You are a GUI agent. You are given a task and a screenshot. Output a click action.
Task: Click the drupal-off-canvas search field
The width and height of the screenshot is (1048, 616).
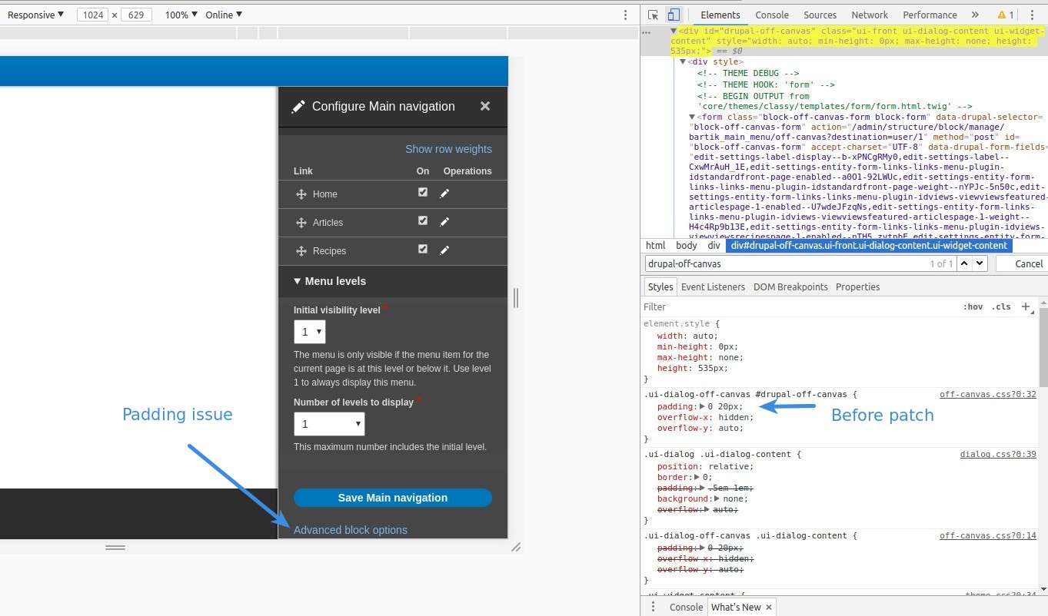[784, 263]
